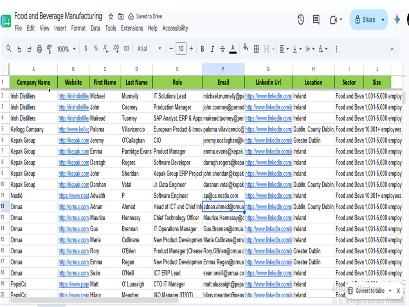
Task: Open the File menu
Action: coord(18,28)
